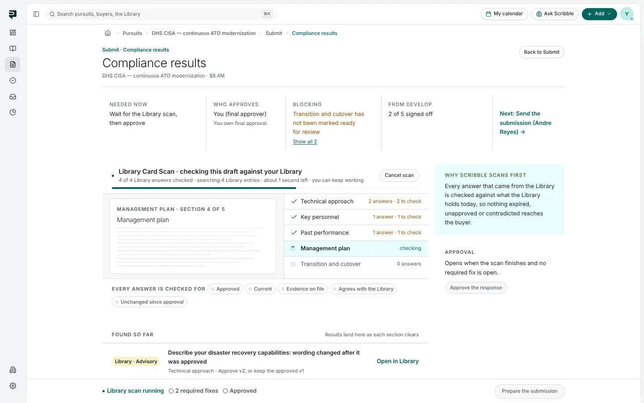Screen dimensions: 644x403
Task: Select Key personnel section row
Action: 356,217
